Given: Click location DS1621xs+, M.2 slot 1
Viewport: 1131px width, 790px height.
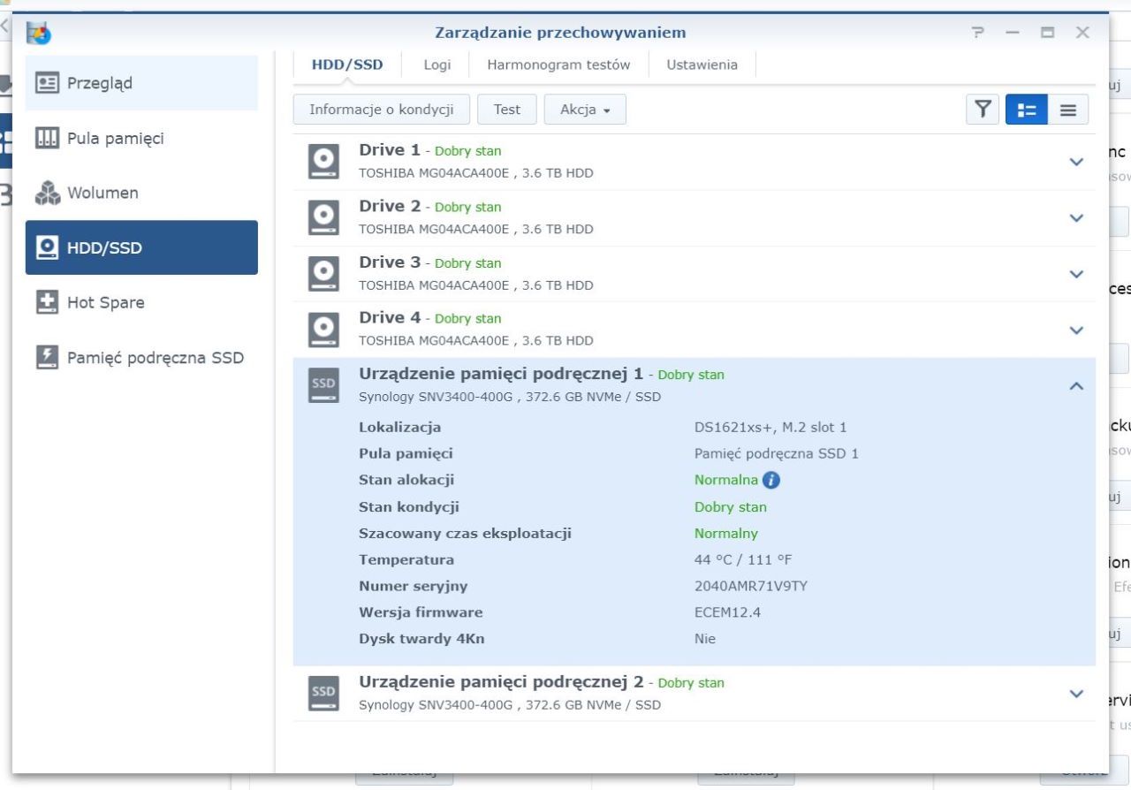Looking at the screenshot, I should pyautogui.click(x=770, y=428).
